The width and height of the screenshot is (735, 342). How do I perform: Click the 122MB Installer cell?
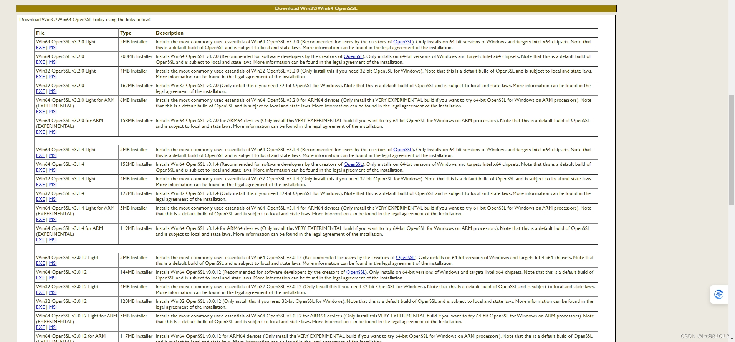click(x=136, y=196)
